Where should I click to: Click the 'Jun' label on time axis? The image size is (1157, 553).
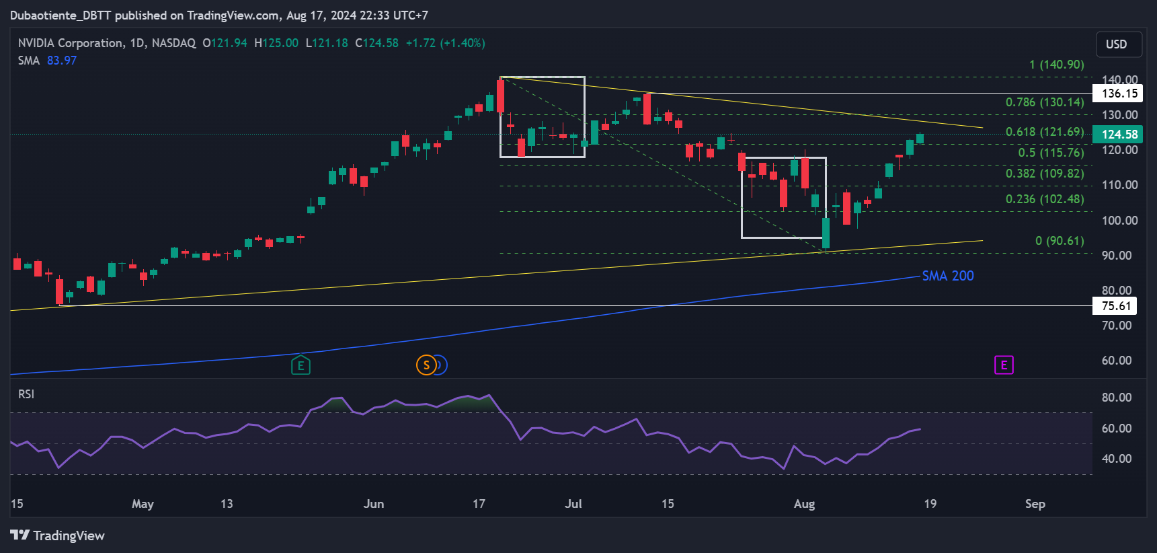[374, 504]
